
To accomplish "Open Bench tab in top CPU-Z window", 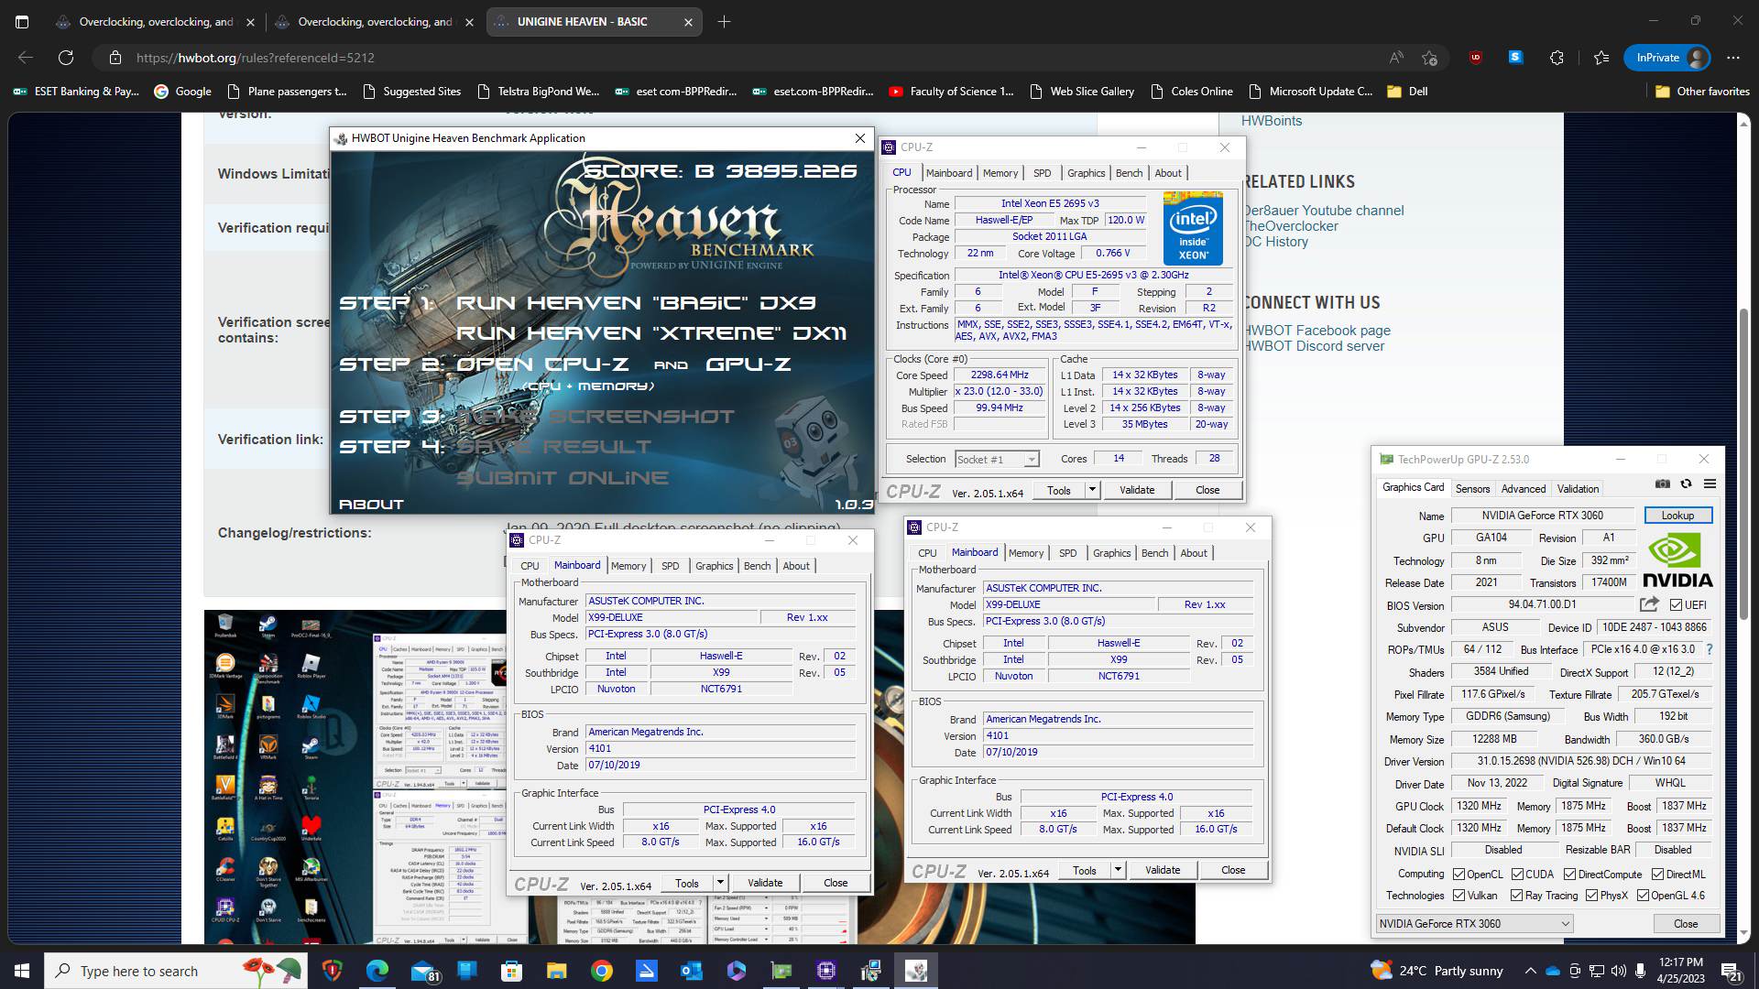I will click(x=1129, y=173).
